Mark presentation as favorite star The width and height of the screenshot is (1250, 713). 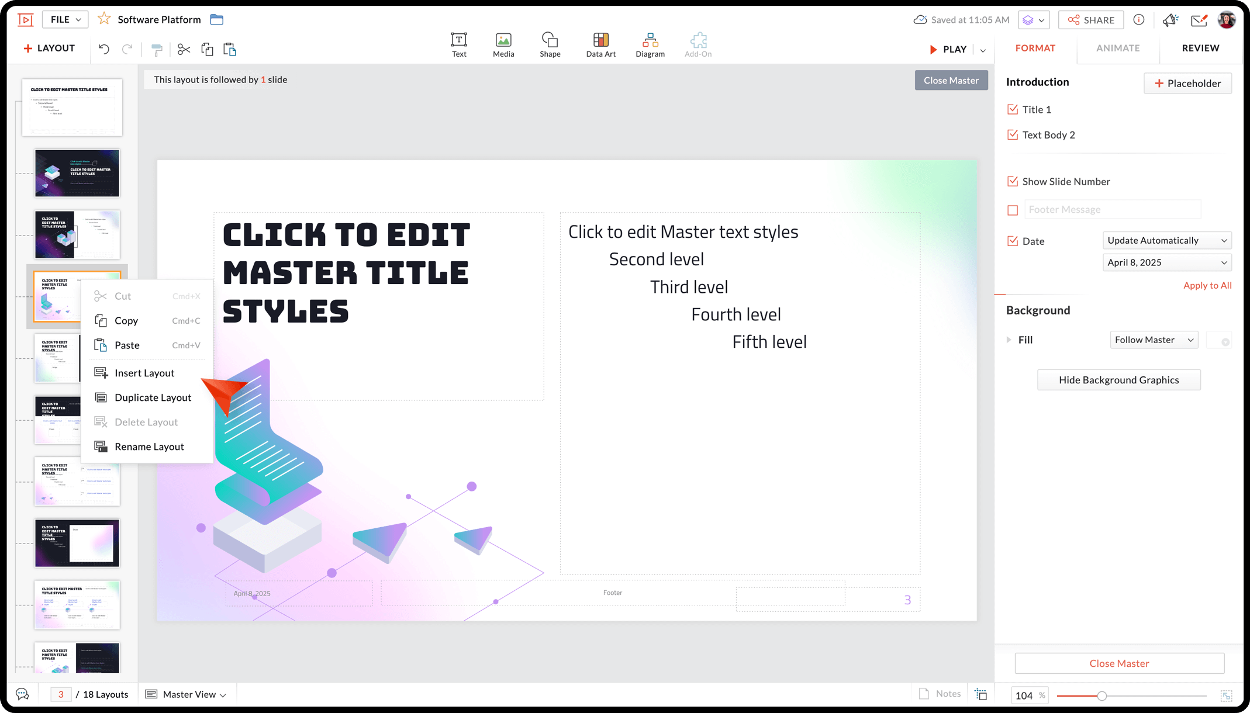tap(104, 19)
